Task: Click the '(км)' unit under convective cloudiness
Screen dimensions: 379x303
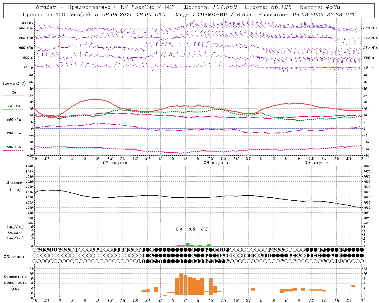Action: pos(15,288)
